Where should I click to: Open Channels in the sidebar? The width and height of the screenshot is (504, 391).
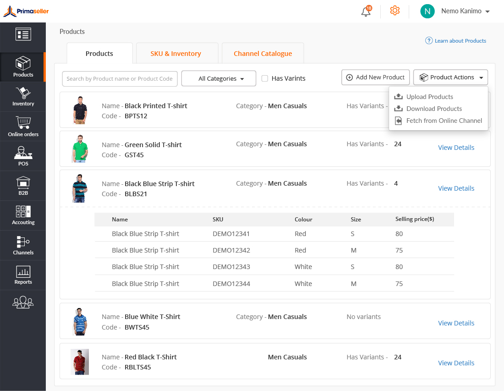click(x=23, y=245)
